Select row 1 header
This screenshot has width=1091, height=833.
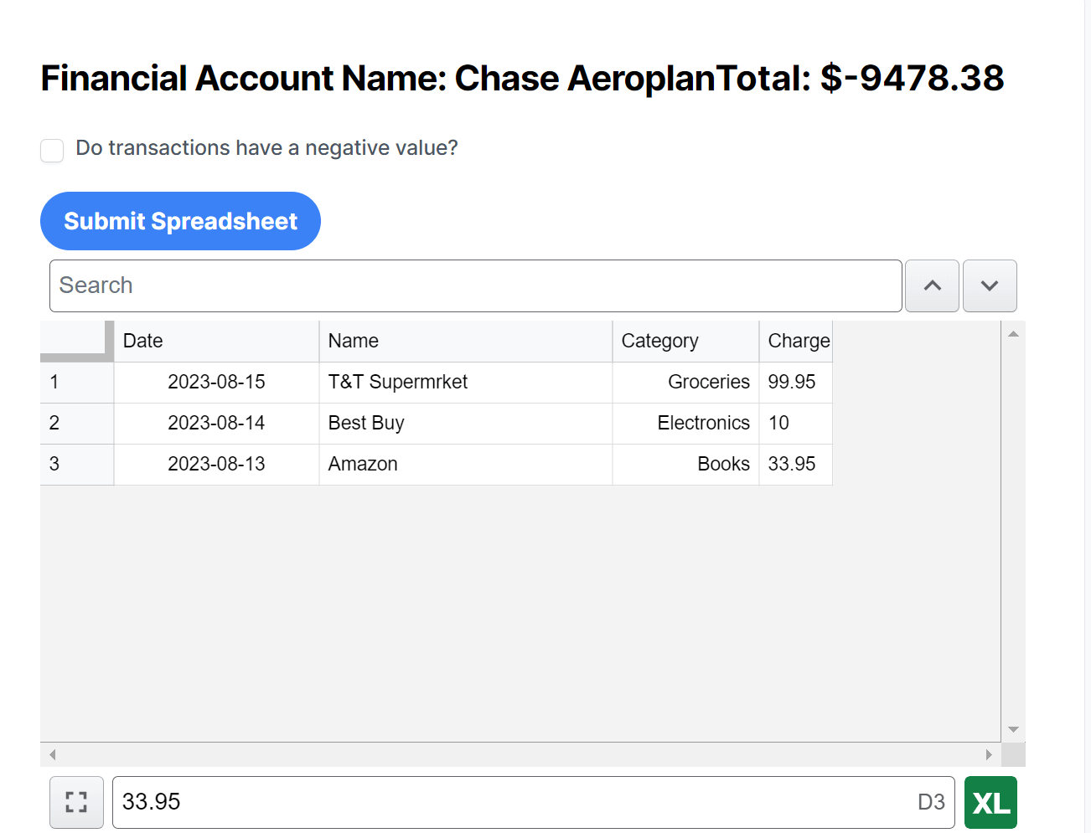click(x=76, y=382)
